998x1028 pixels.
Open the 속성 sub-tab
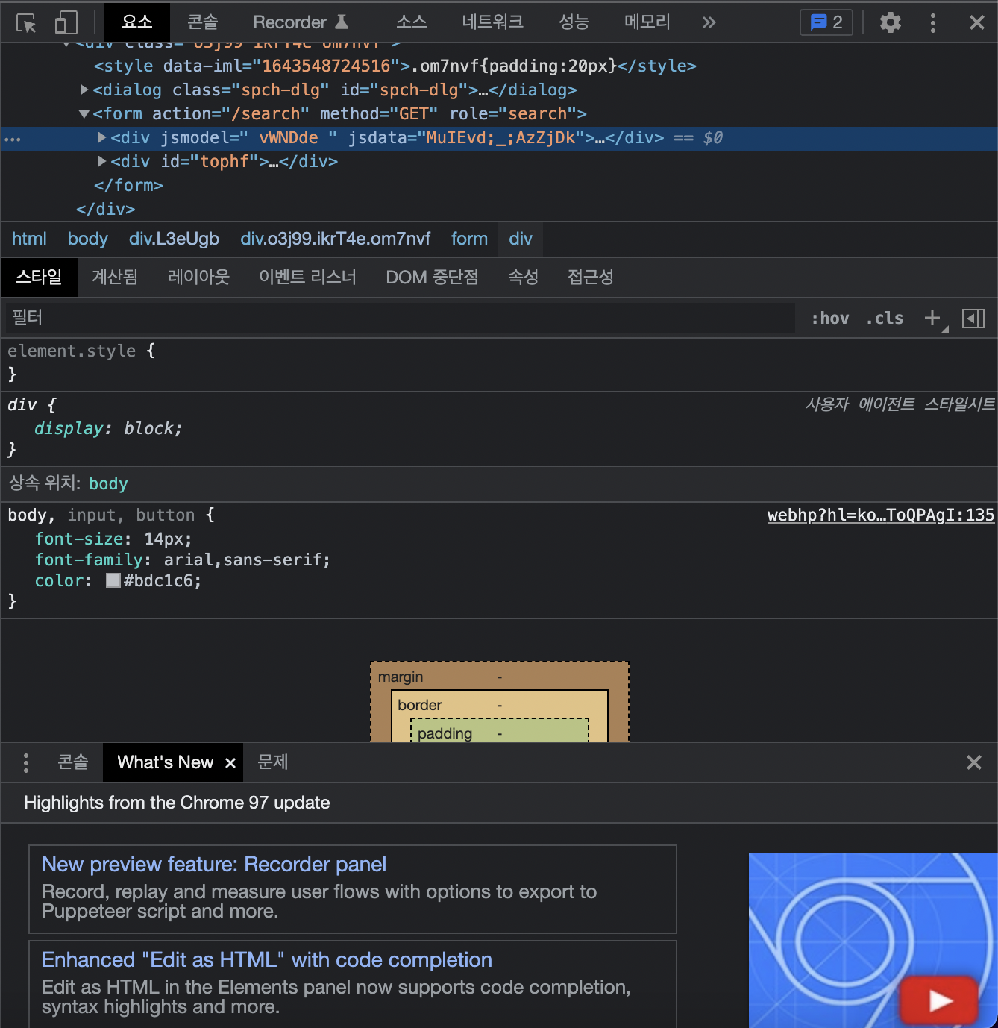pyautogui.click(x=523, y=278)
